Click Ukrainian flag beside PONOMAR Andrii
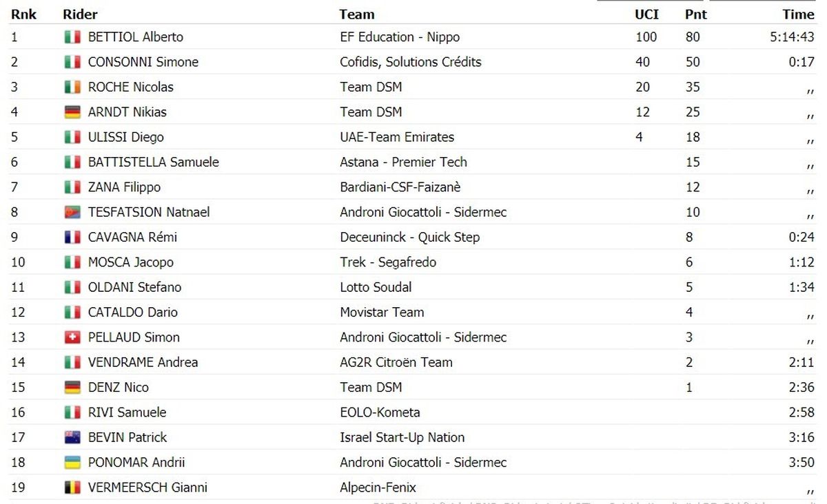Viewport: 827px width, 504px height. [72, 463]
